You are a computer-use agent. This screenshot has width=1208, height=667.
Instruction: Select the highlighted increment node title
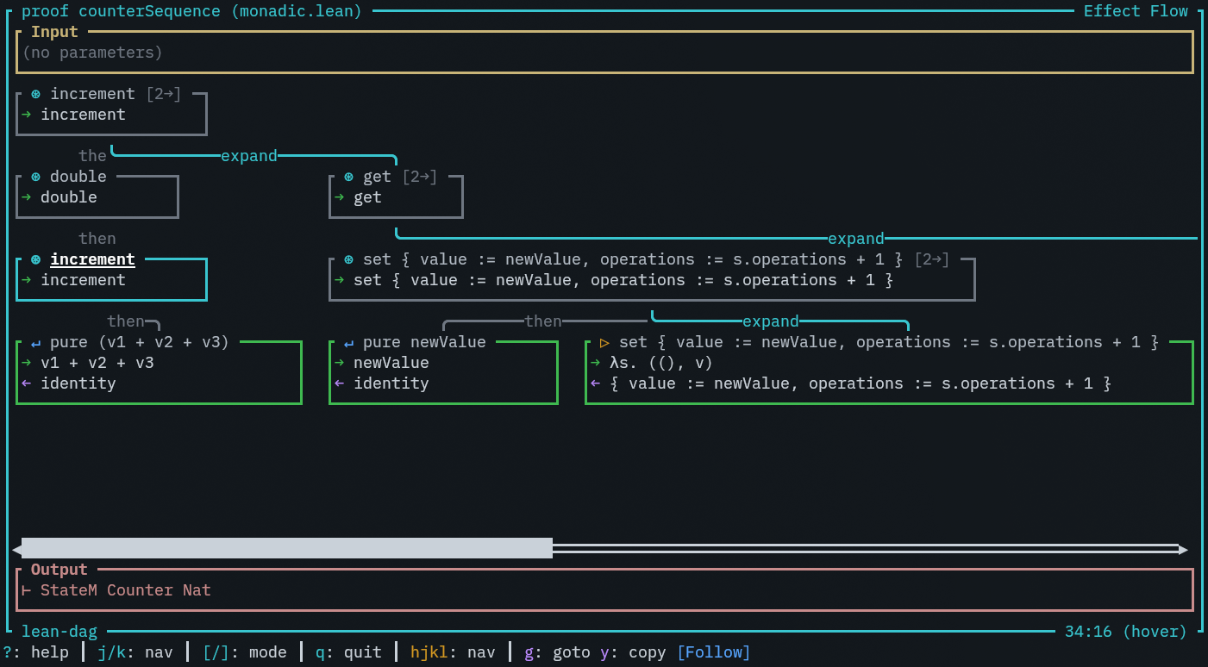[92, 259]
